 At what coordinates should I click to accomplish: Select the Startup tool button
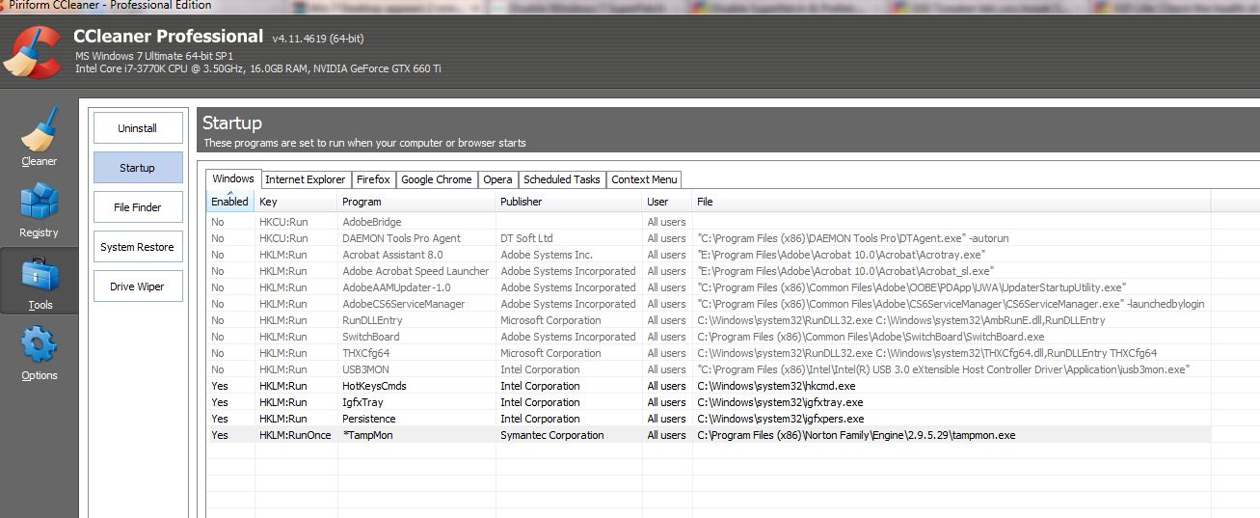(x=138, y=168)
